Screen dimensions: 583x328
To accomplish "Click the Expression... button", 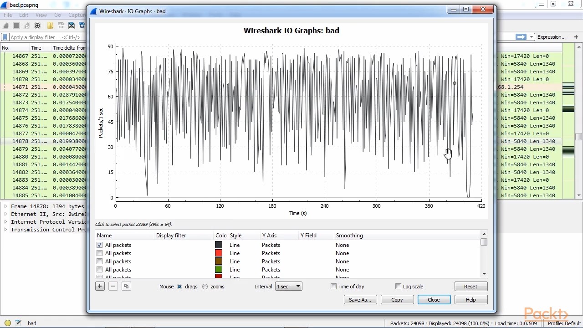I will pos(552,37).
